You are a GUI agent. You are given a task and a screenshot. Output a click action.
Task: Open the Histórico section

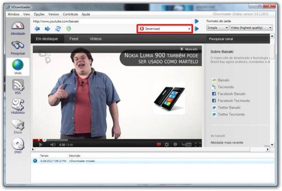[18, 106]
